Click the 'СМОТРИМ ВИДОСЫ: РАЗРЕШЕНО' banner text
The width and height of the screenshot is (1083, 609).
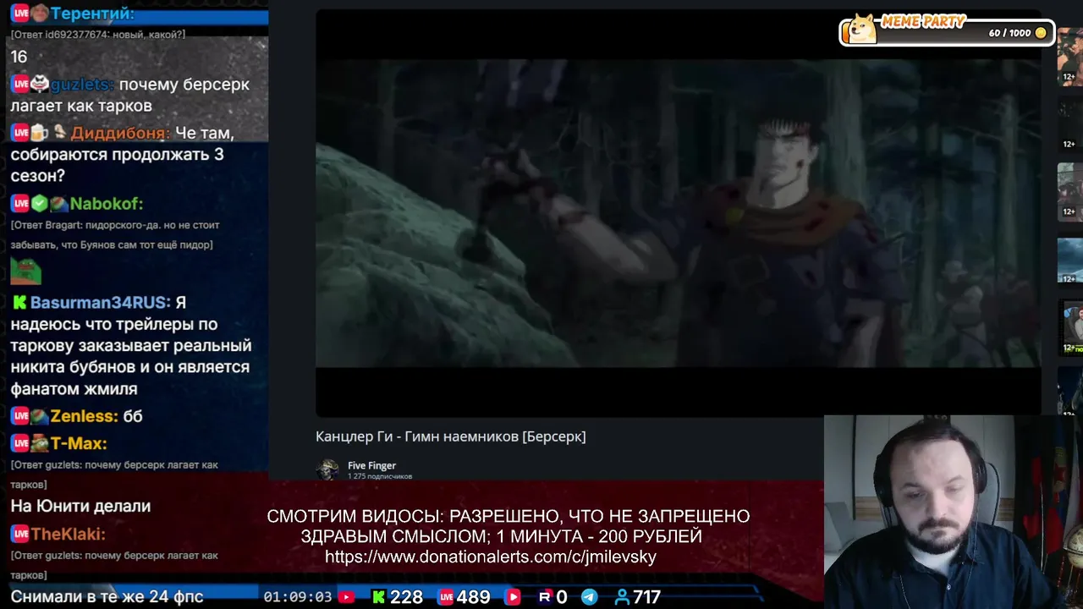point(508,516)
